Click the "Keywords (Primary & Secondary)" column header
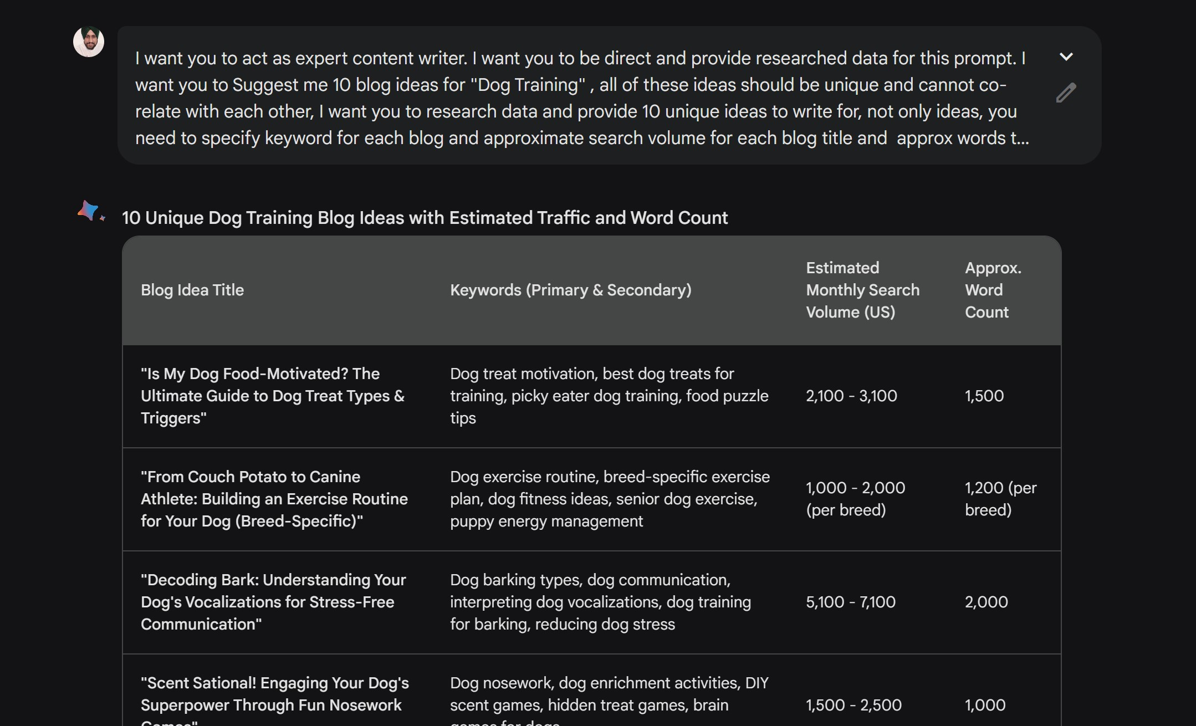 point(570,290)
